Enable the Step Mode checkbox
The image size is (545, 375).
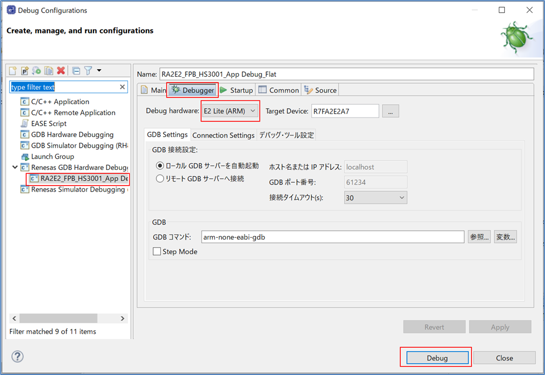pos(157,252)
